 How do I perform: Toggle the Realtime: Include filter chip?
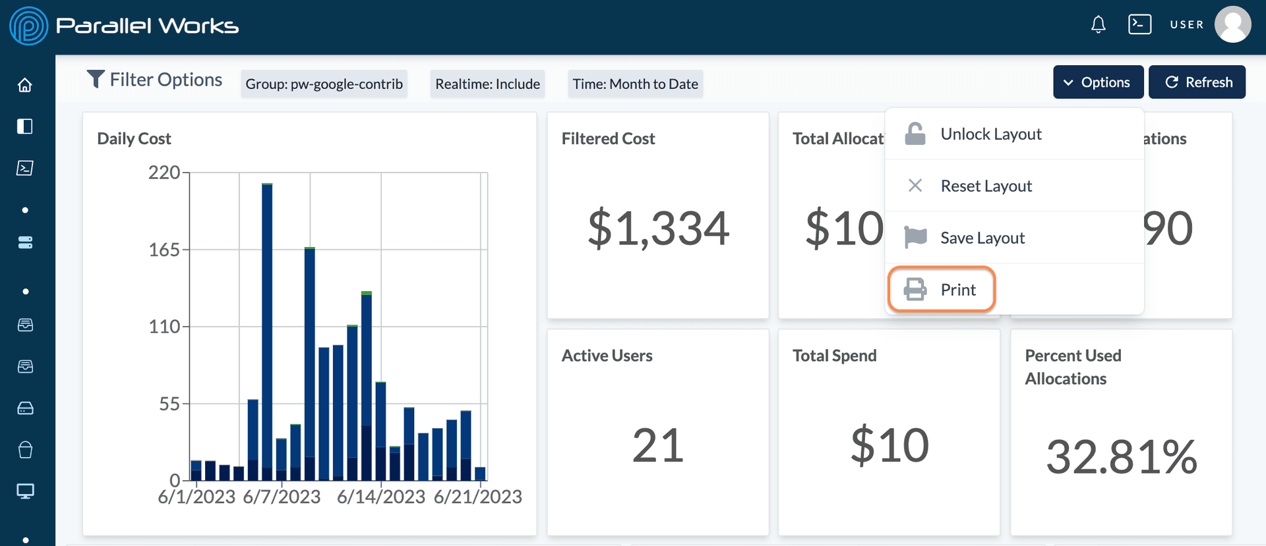tap(487, 84)
